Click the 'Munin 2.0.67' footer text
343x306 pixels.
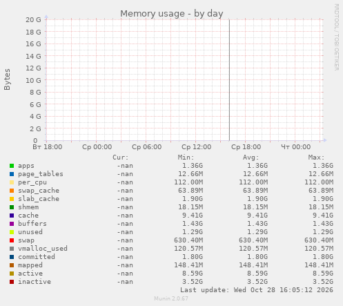point(171,298)
